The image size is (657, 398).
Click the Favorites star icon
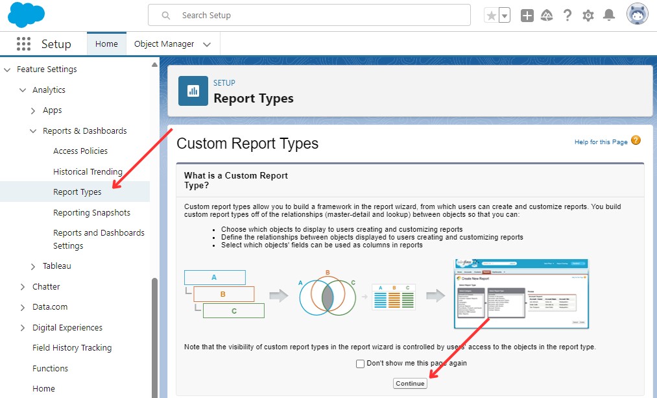coord(492,16)
